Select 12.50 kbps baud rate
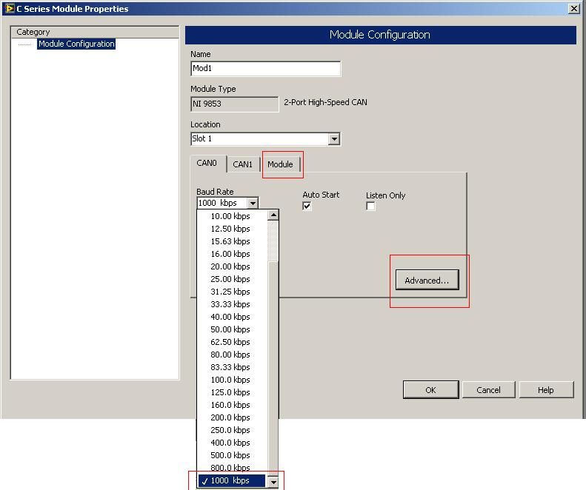The width and height of the screenshot is (586, 490). point(232,229)
